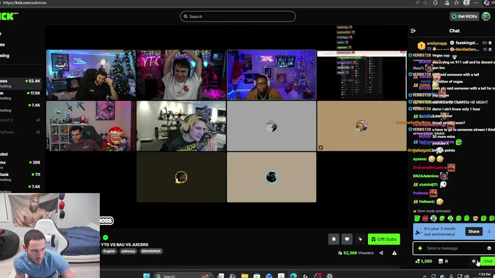Click the BRANDRISK tag
Screen dimensions: 495x278
[x=151, y=251]
